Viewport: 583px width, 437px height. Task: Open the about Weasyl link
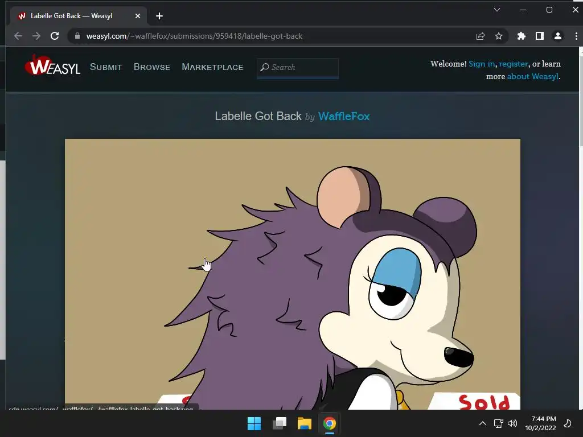point(533,77)
